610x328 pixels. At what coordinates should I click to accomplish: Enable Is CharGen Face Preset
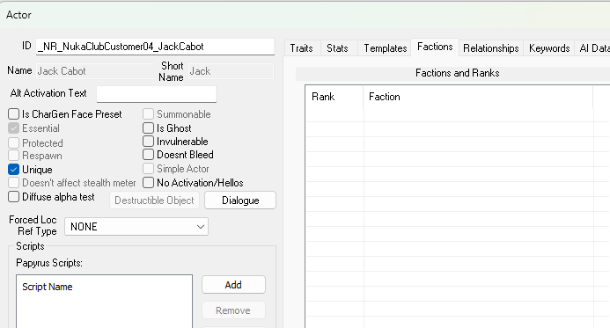[13, 113]
